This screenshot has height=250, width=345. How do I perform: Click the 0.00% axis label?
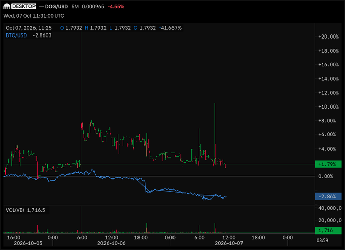pos(325,176)
